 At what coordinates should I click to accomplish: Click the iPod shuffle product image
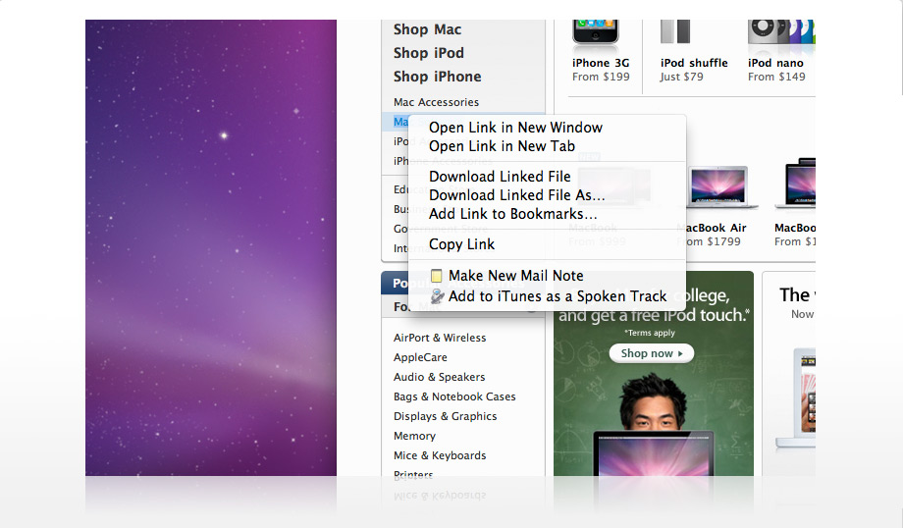coord(675,31)
